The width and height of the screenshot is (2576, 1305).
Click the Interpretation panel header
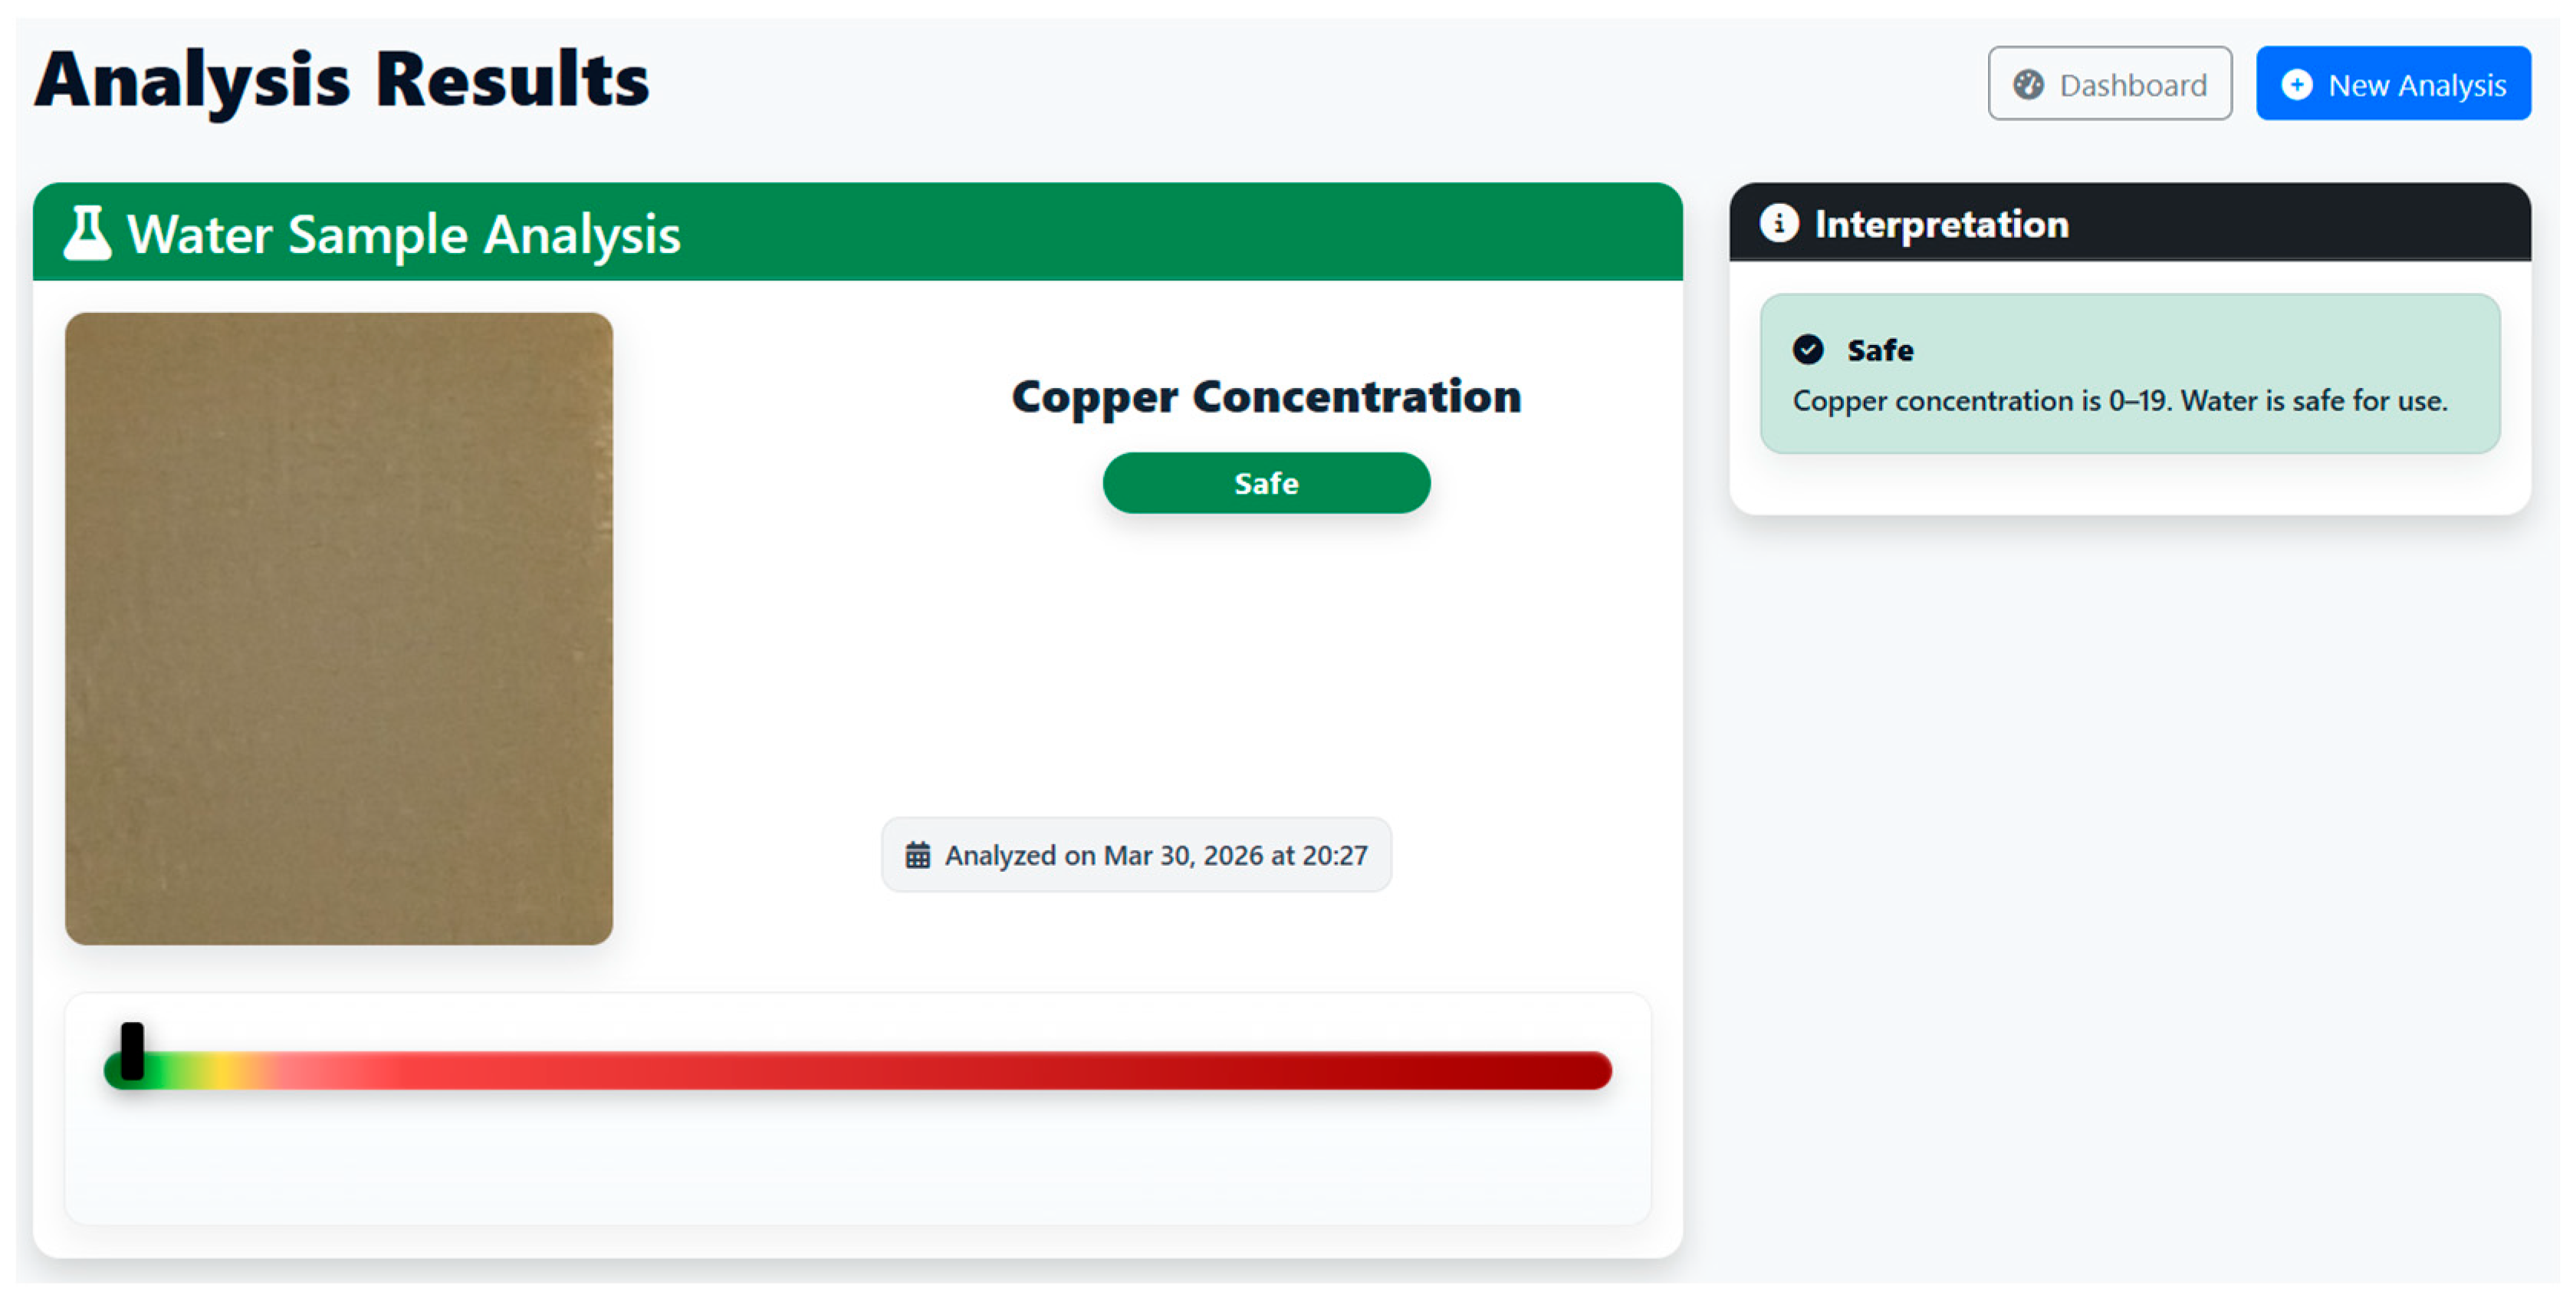(2130, 223)
